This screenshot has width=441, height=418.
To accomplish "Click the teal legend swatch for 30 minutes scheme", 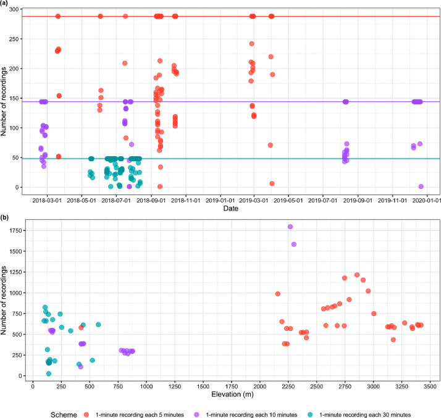I will (310, 415).
